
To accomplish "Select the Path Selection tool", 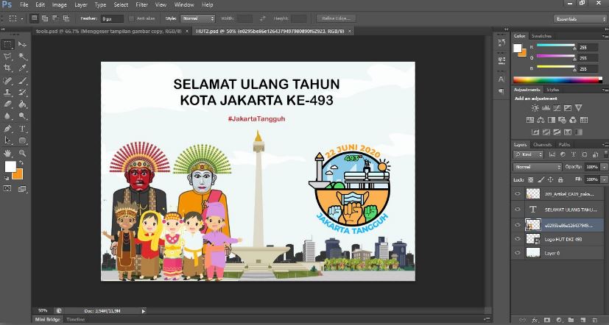I will [8, 140].
